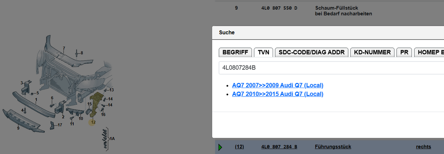Screen dimensions: 444x154
Task: Click callout number 10 in the diagram
Action: 81,118
